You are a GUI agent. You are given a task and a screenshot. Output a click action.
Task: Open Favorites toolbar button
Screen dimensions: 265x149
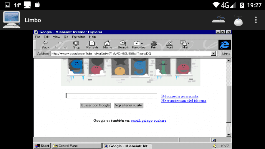(139, 45)
